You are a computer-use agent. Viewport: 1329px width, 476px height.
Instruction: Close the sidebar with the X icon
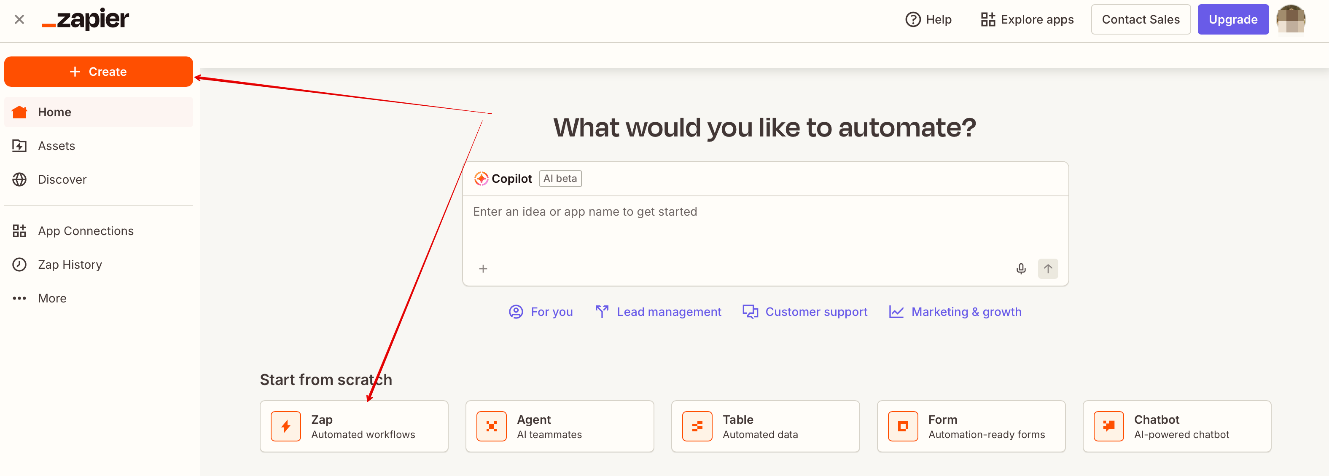tap(19, 19)
